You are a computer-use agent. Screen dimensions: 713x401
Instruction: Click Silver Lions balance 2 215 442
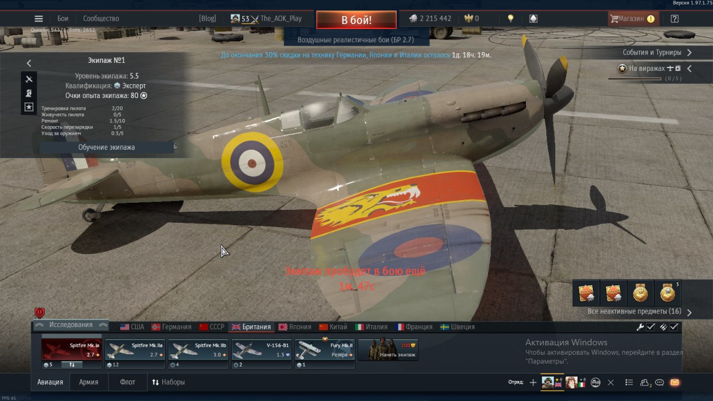click(x=429, y=18)
